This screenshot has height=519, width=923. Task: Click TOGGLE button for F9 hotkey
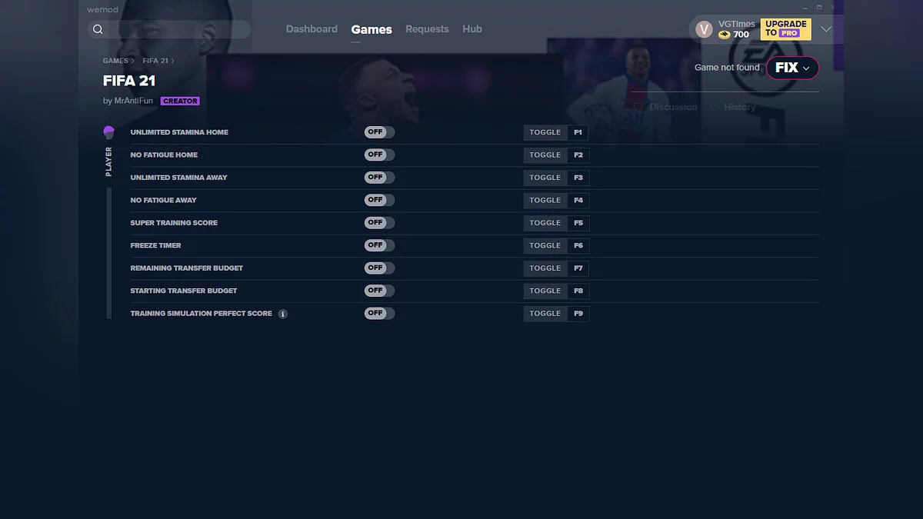[x=545, y=314]
